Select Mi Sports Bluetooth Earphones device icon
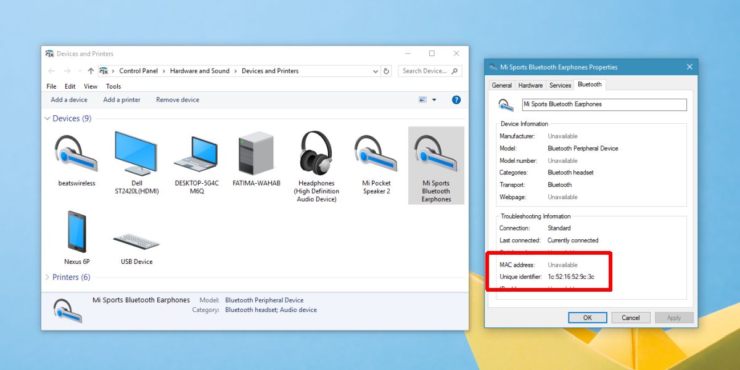 [436, 154]
